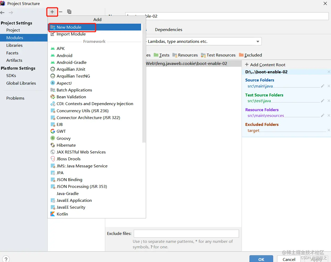Add the Android-Gradle framework

click(95, 62)
